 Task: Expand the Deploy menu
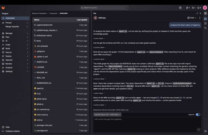[x=15, y=56]
